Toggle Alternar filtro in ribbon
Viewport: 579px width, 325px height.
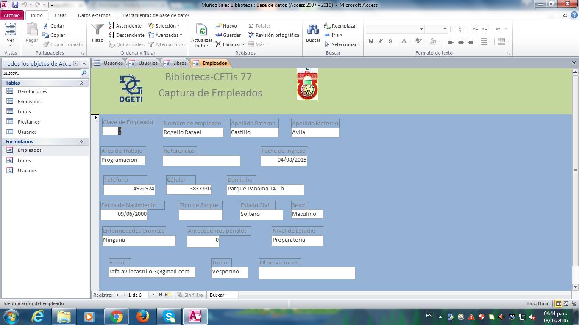(x=166, y=44)
